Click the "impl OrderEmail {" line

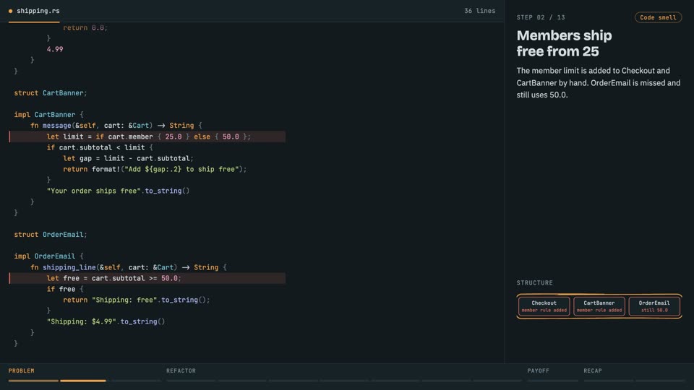coord(48,256)
